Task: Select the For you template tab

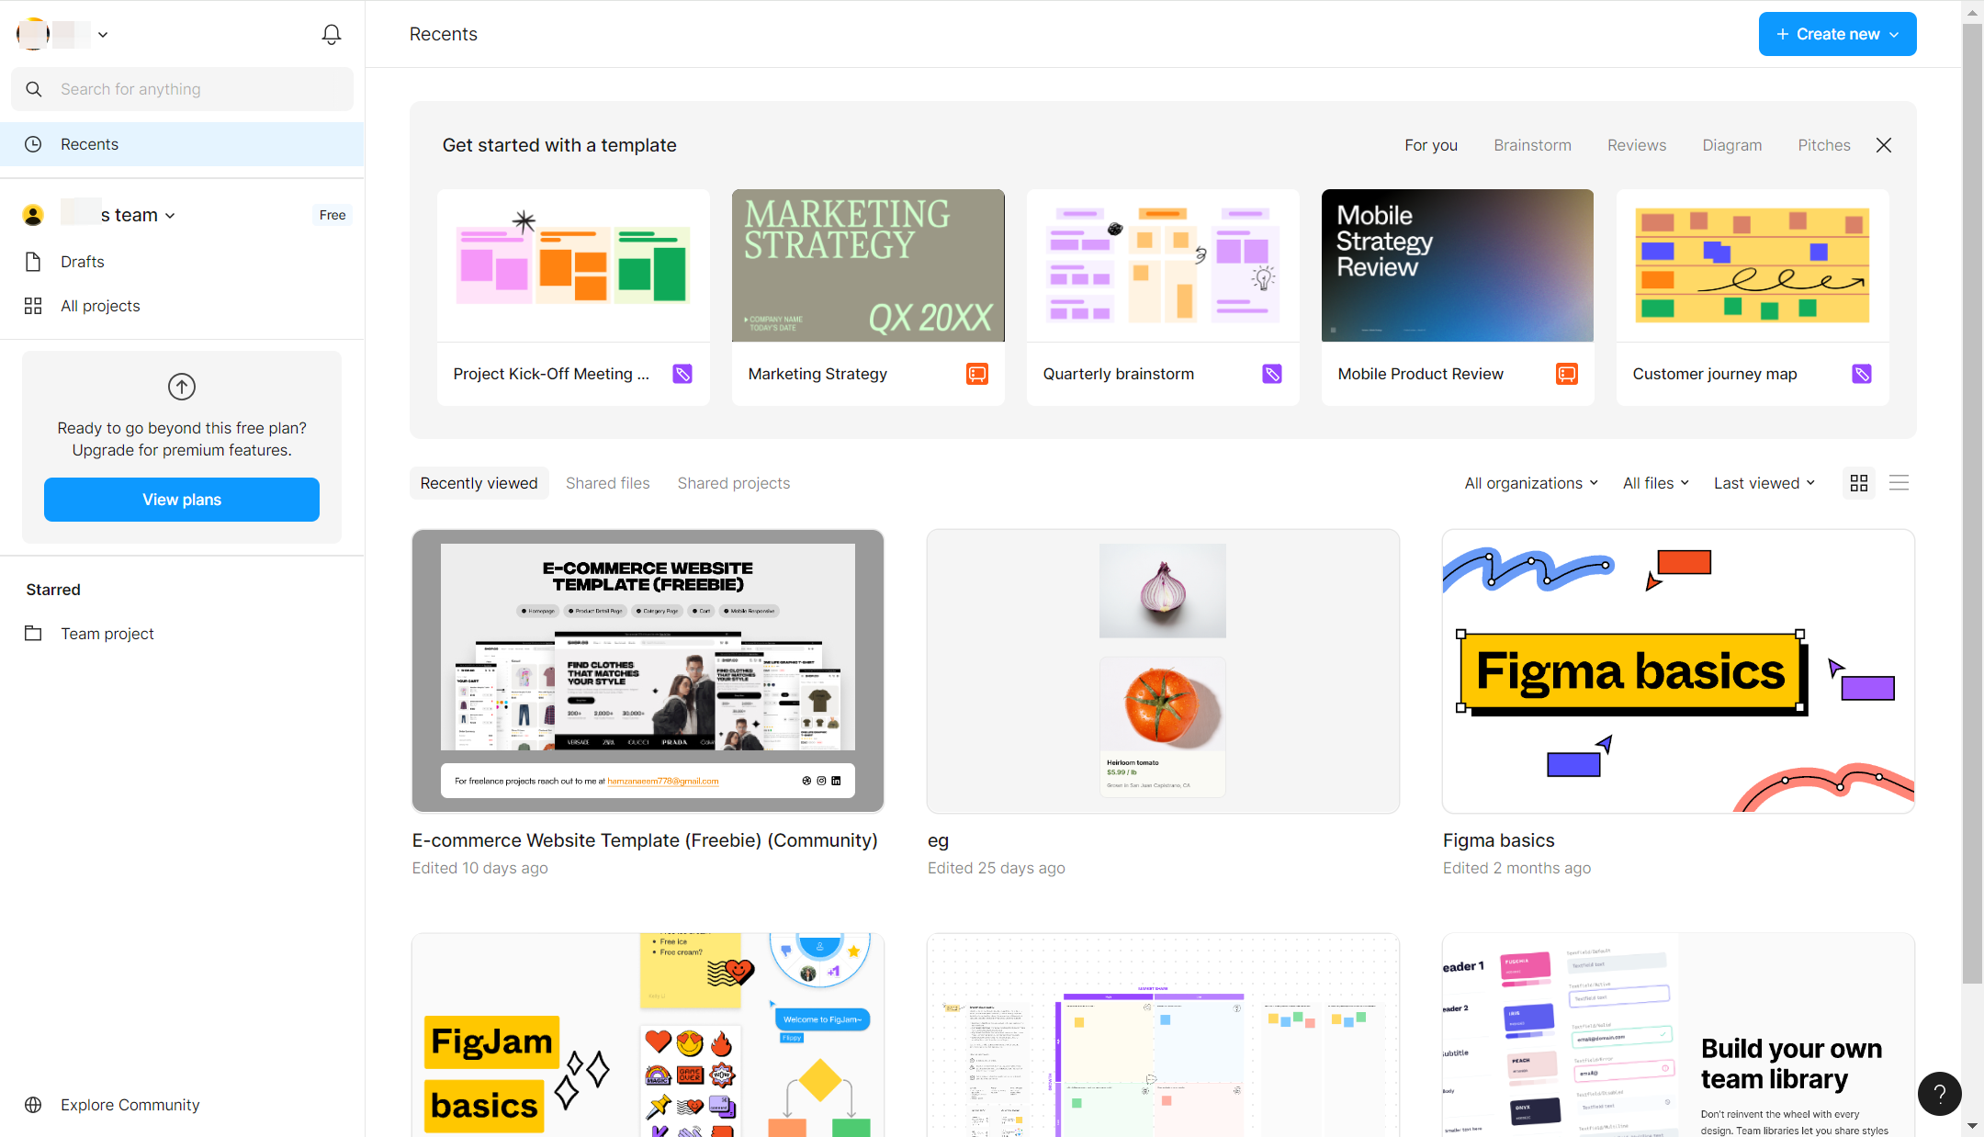Action: coord(1431,145)
